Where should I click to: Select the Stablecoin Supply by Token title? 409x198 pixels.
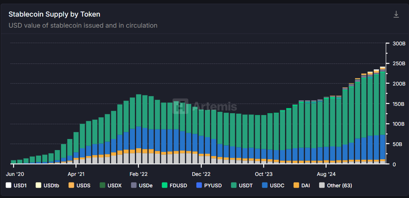pos(54,14)
